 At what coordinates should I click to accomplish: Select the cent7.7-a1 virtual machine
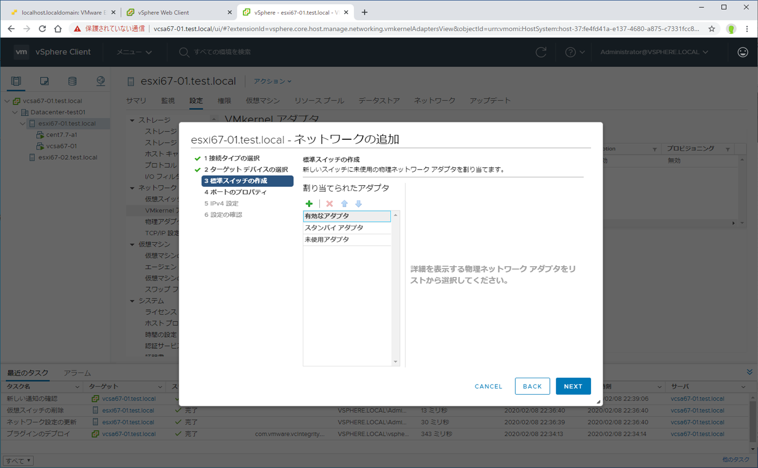62,135
